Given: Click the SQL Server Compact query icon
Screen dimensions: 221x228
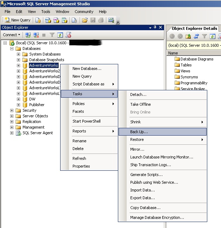Looking at the screenshot, I should click(74, 20).
